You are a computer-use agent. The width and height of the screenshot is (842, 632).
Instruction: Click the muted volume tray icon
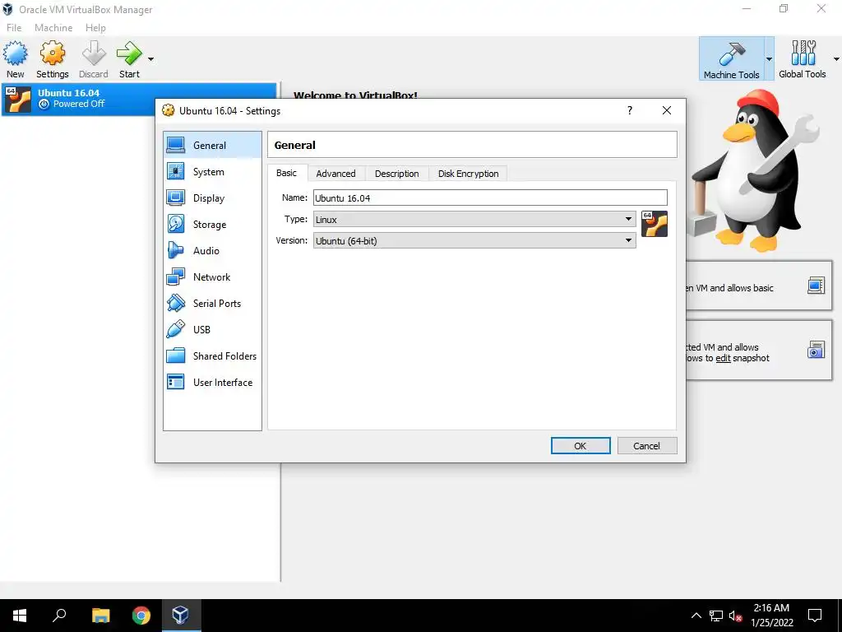point(736,616)
